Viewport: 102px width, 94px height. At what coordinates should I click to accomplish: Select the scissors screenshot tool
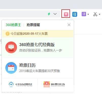pyautogui.click(x=95, y=14)
